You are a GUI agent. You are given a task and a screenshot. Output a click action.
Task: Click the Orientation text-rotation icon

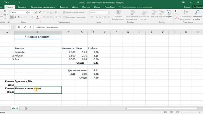pos(56,12)
